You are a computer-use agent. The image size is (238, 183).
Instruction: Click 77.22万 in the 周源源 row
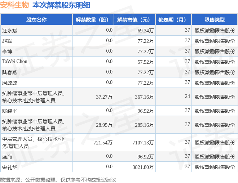coord(146,83)
